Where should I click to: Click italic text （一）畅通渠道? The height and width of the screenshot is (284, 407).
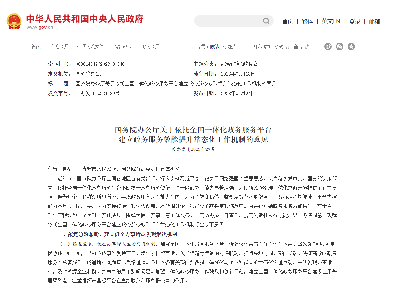click(75, 244)
